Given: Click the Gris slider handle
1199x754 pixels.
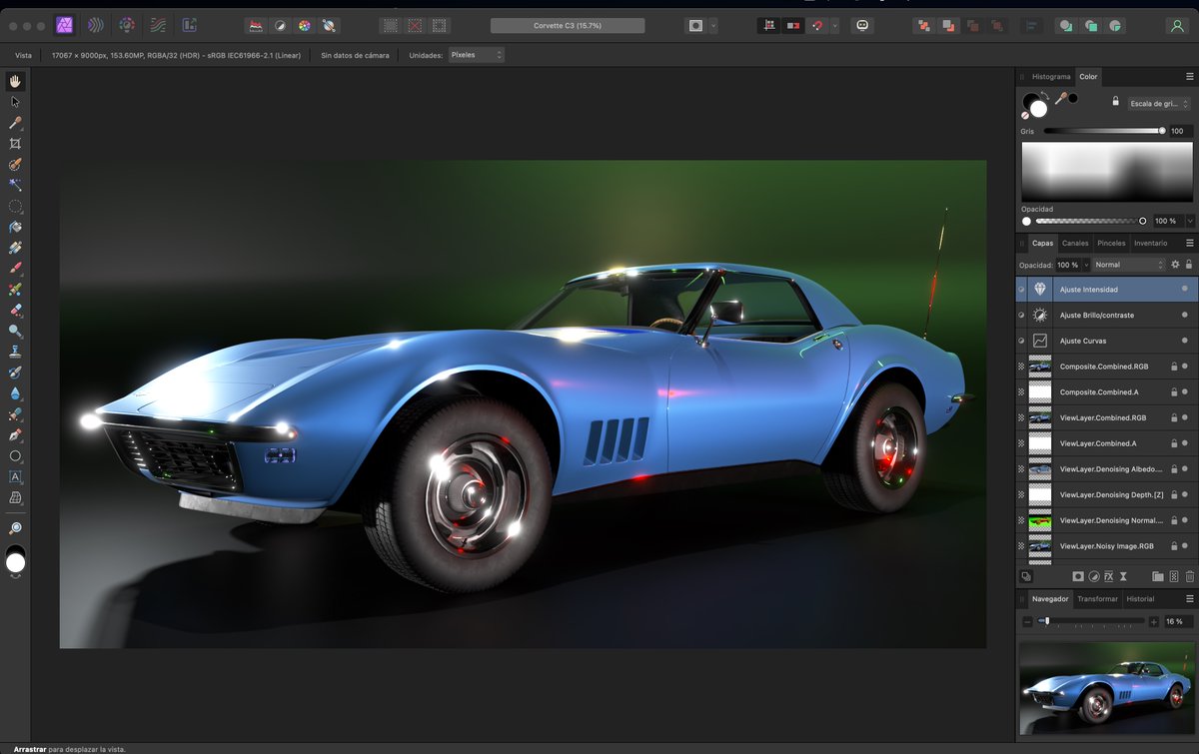Looking at the screenshot, I should tap(1162, 131).
